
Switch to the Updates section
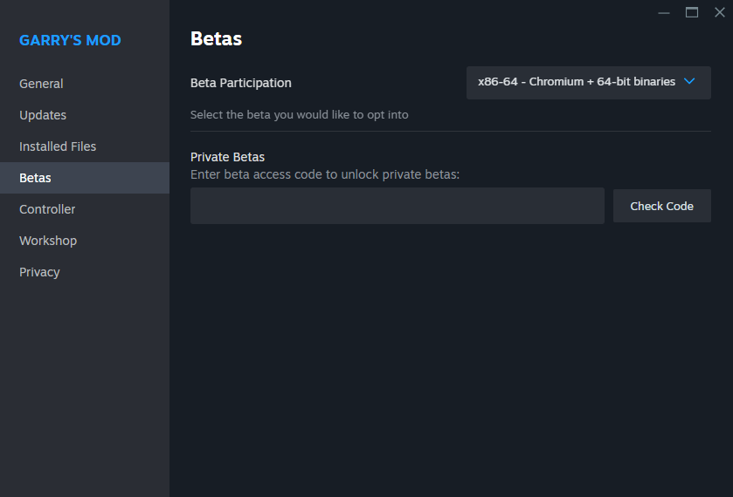(85, 115)
